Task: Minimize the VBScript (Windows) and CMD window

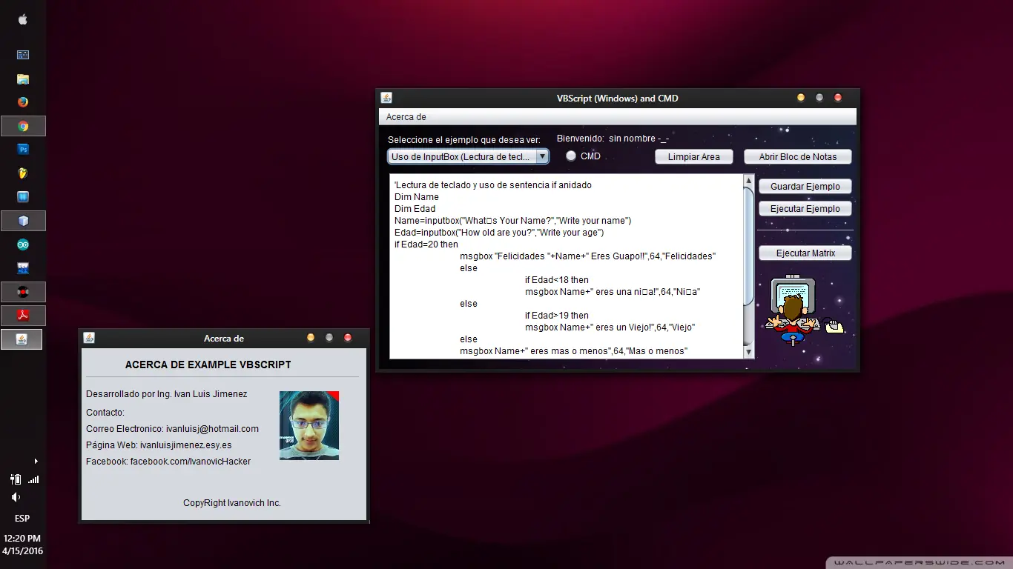Action: (x=801, y=98)
